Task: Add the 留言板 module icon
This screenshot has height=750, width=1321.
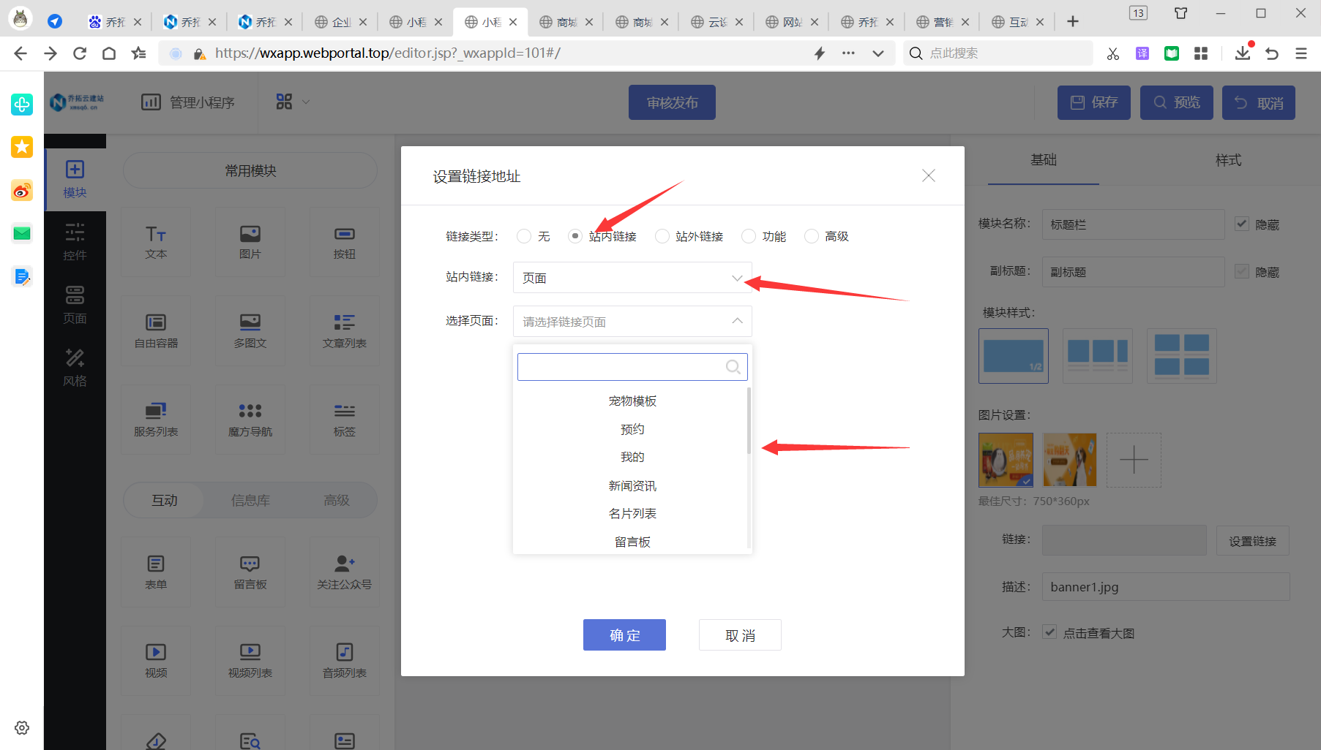Action: pyautogui.click(x=250, y=572)
